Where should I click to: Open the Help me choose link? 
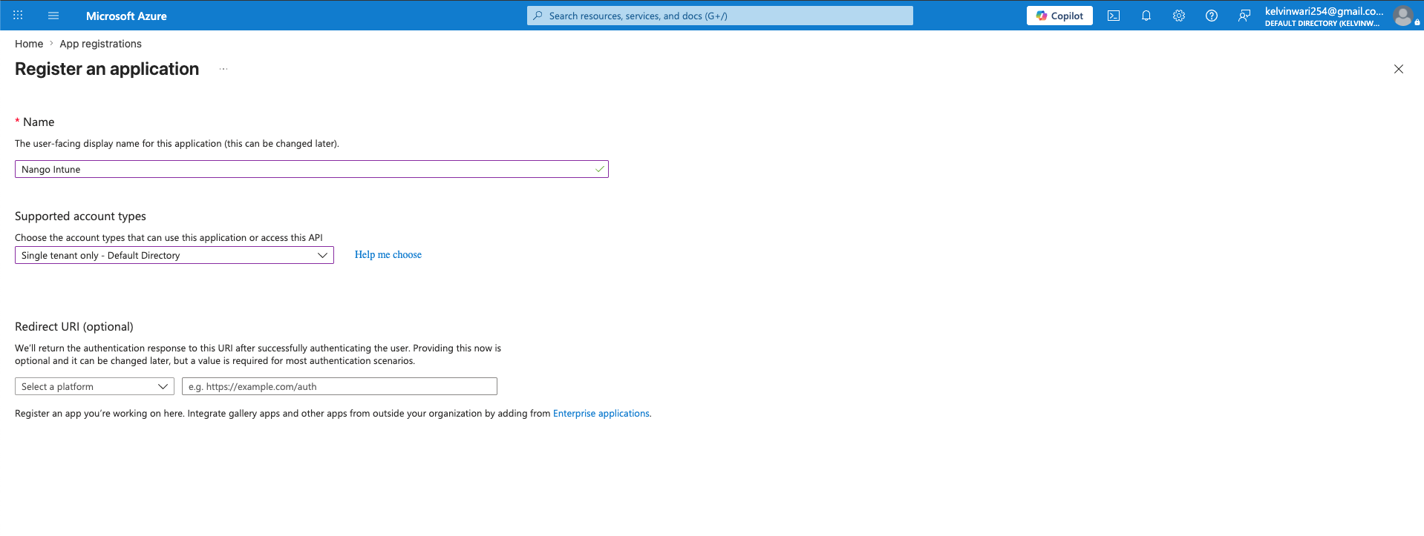(388, 254)
